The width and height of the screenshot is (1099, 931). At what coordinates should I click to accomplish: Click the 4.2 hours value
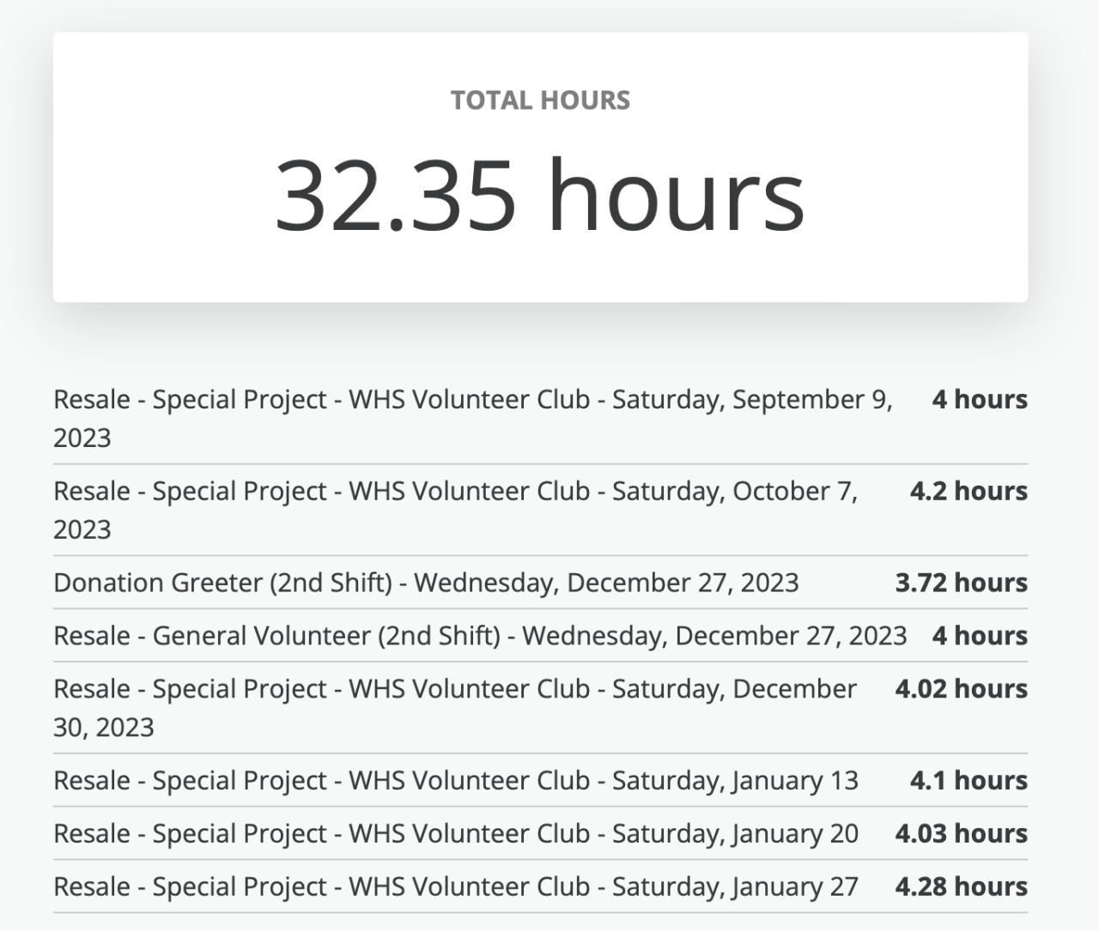tap(968, 492)
